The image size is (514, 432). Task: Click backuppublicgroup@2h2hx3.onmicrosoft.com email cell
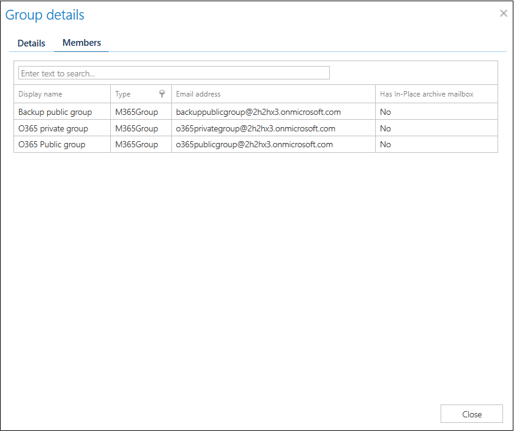(258, 112)
